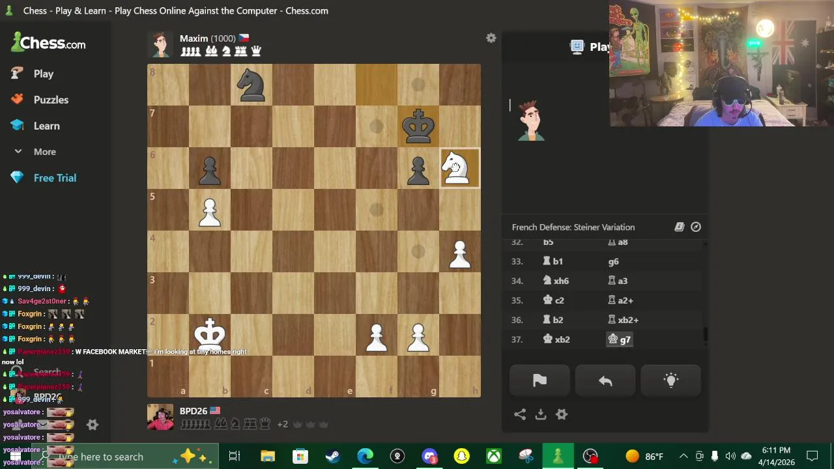This screenshot has width=834, height=469.
Task: Open OBS Studio from taskbar
Action: pos(590,457)
